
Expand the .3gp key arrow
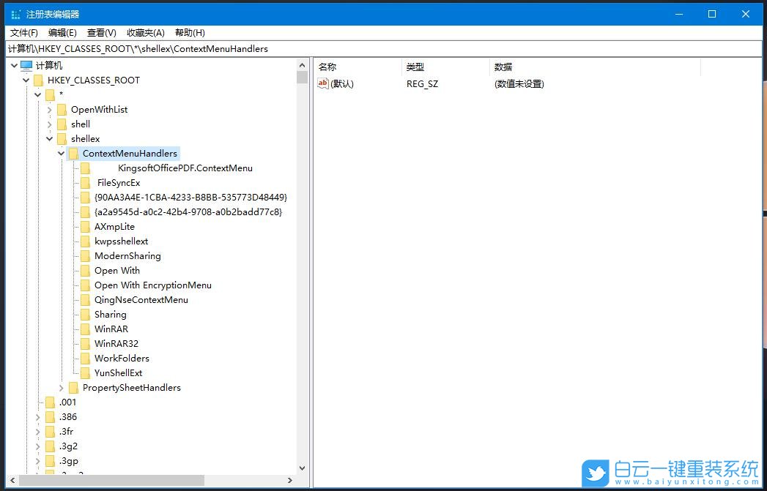[x=37, y=460]
